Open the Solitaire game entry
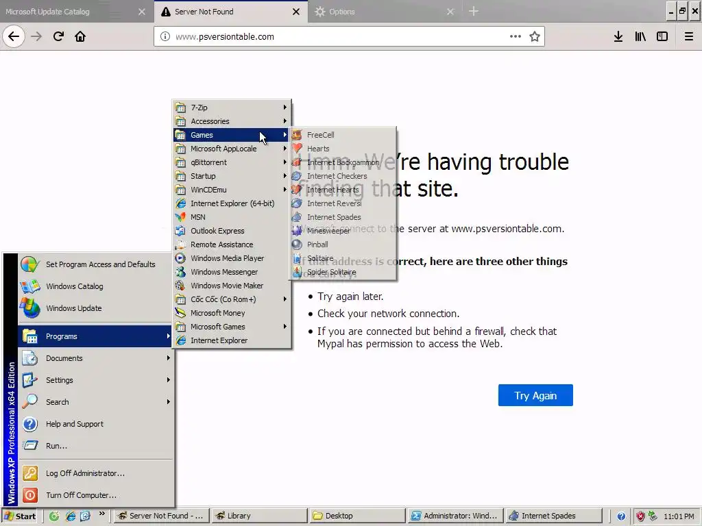702x526 pixels. tap(343, 258)
